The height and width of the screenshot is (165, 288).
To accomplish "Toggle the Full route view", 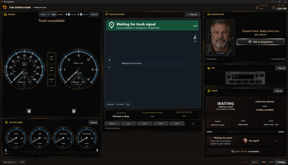I will point(120,104).
